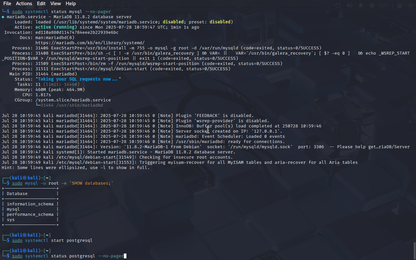Click the log line "Plugin 'FEEDBACK' is disabled"

click(128, 116)
